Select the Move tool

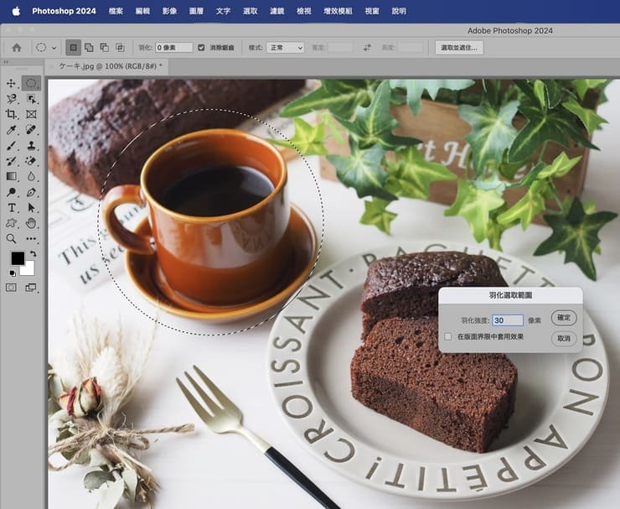point(11,84)
